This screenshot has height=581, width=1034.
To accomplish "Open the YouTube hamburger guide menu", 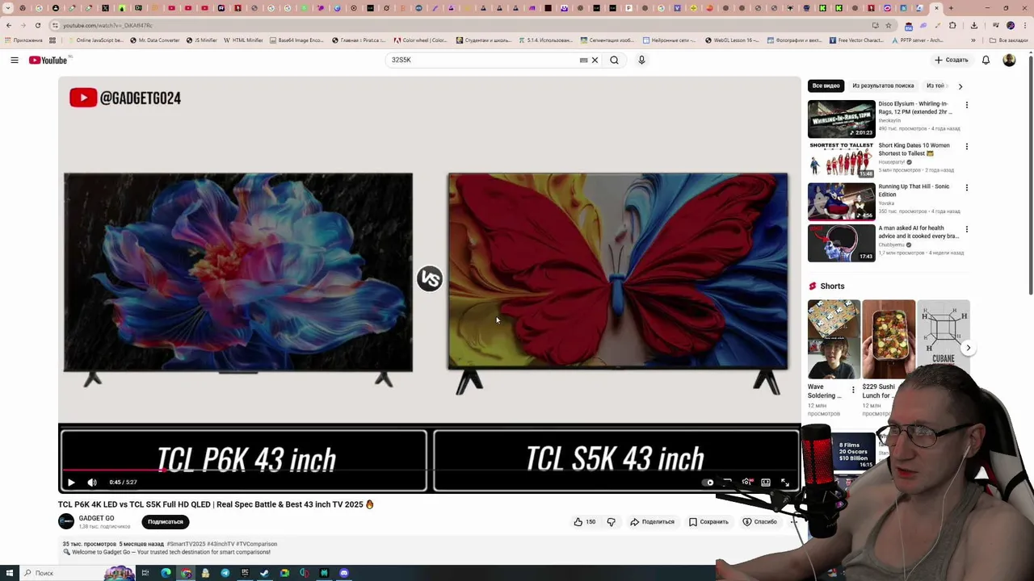I will 15,60.
